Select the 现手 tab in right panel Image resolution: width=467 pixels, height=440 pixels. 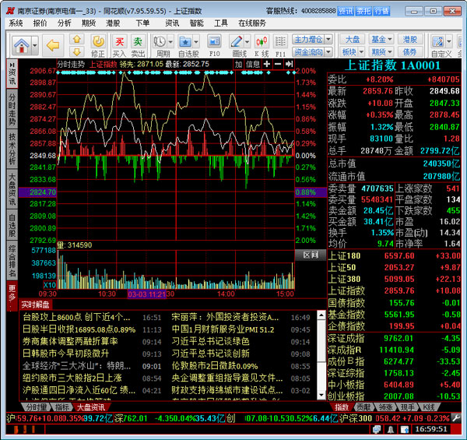point(407,407)
